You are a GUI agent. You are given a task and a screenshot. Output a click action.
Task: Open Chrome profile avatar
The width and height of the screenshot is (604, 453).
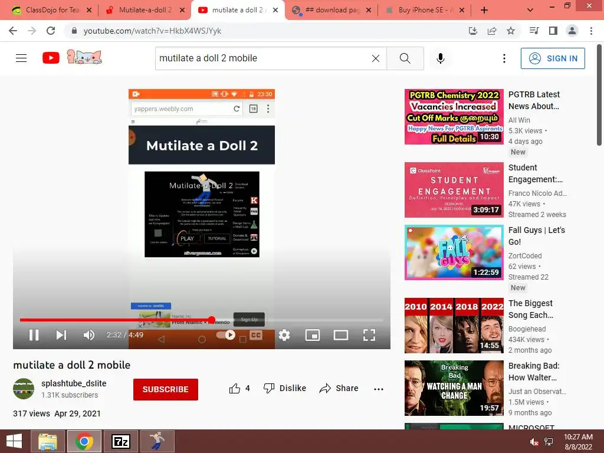pos(572,31)
